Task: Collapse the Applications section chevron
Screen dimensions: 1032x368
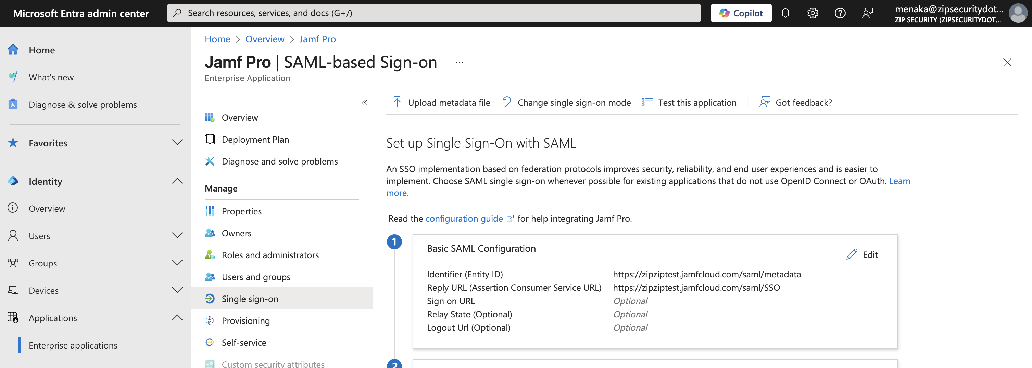Action: (177, 318)
